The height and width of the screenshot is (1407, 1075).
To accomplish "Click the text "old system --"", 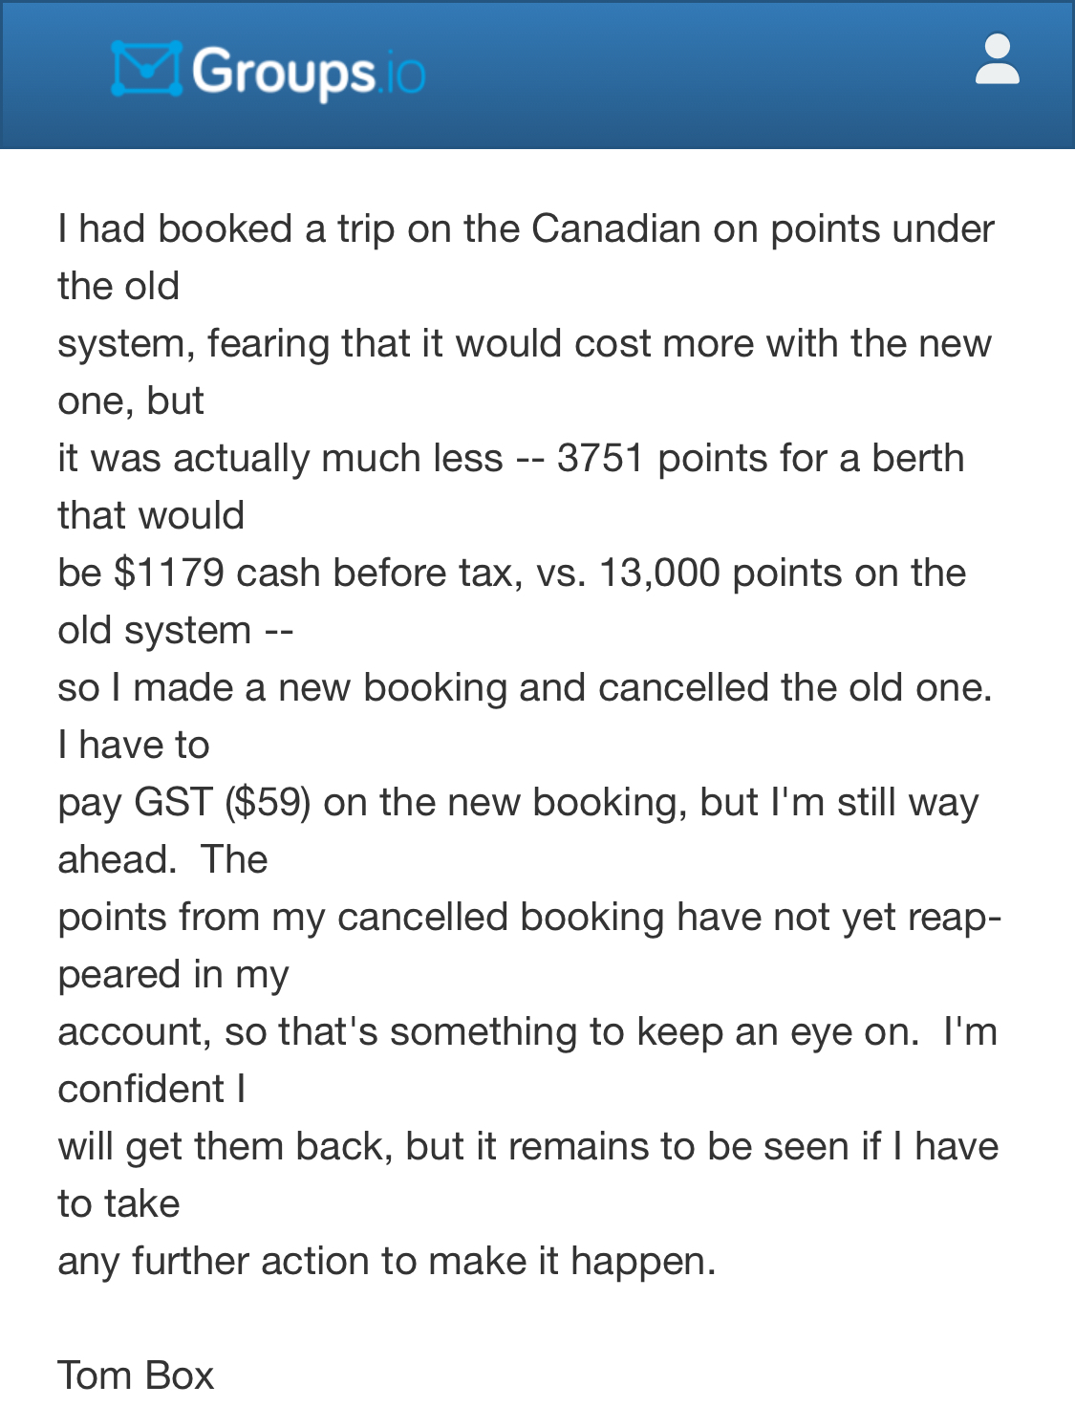I will pos(175,631).
